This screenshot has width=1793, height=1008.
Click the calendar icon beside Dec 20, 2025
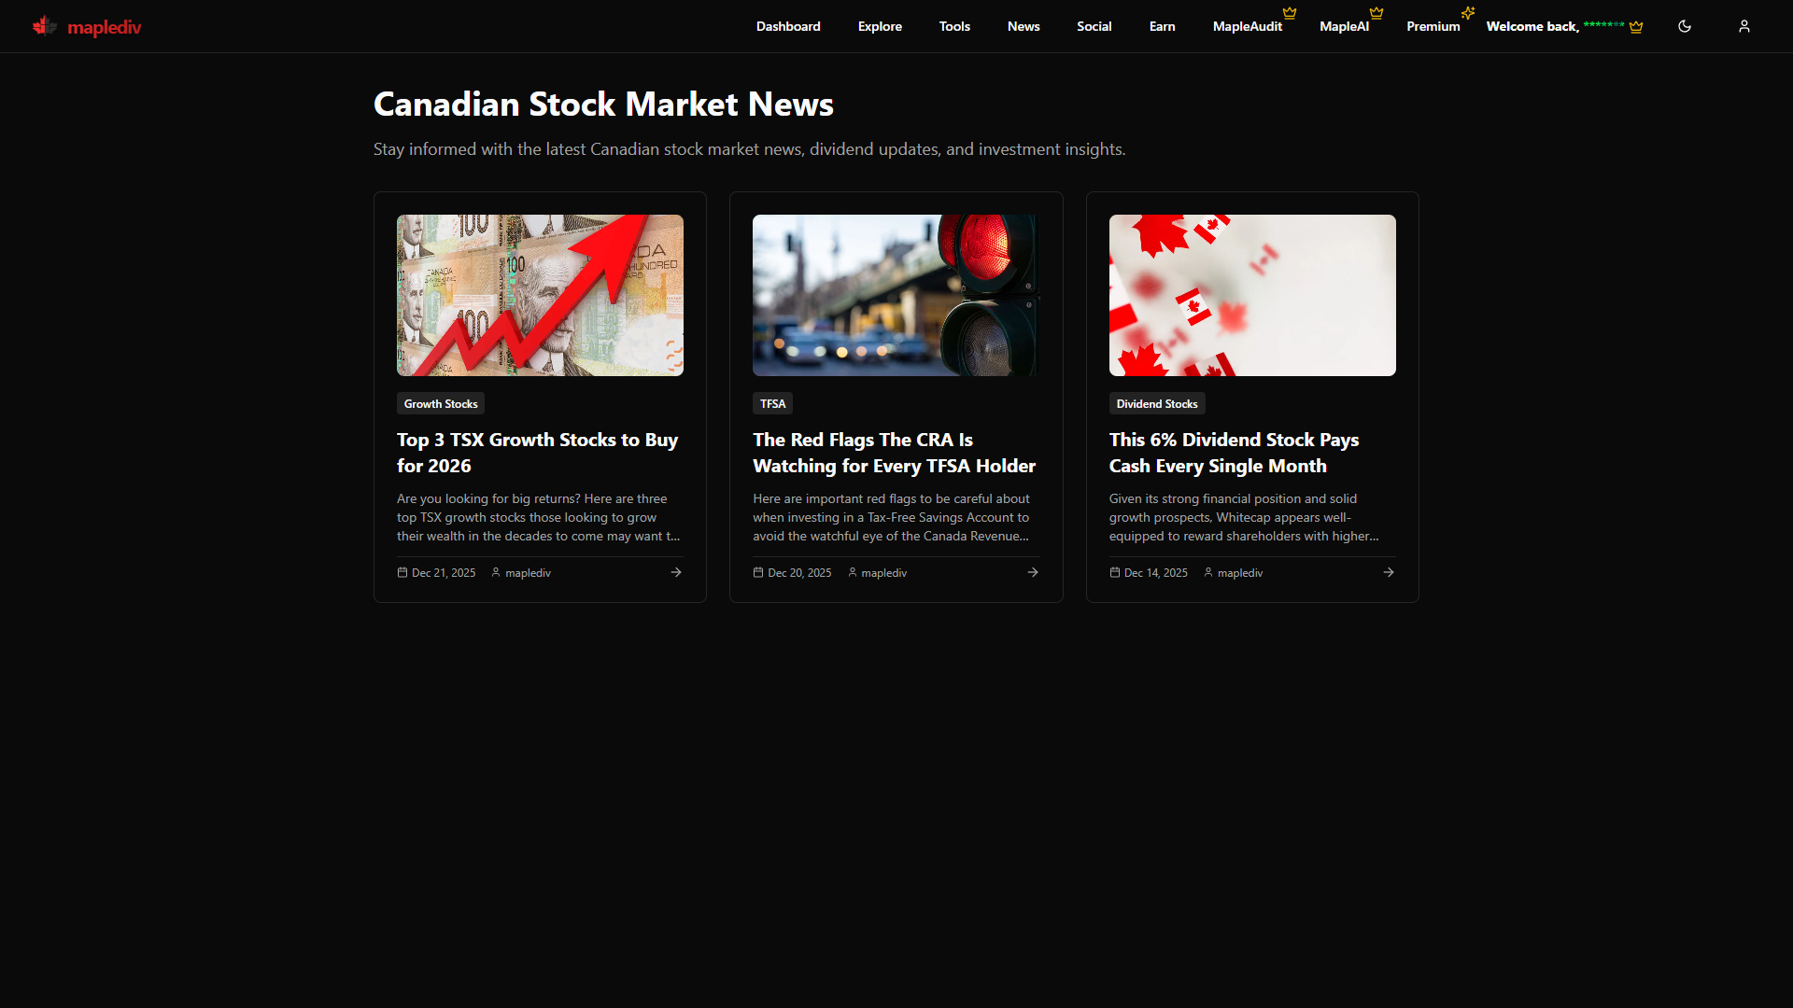click(758, 572)
